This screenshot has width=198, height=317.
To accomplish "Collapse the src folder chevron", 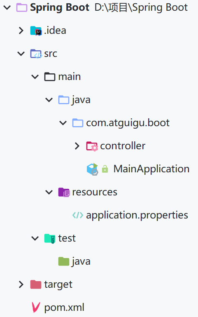I will pyautogui.click(x=21, y=54).
